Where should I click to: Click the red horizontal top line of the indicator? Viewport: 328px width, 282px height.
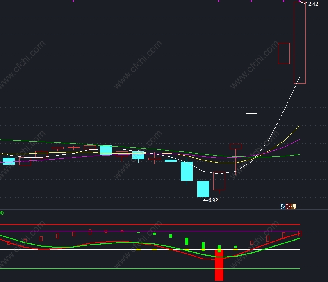150,225
